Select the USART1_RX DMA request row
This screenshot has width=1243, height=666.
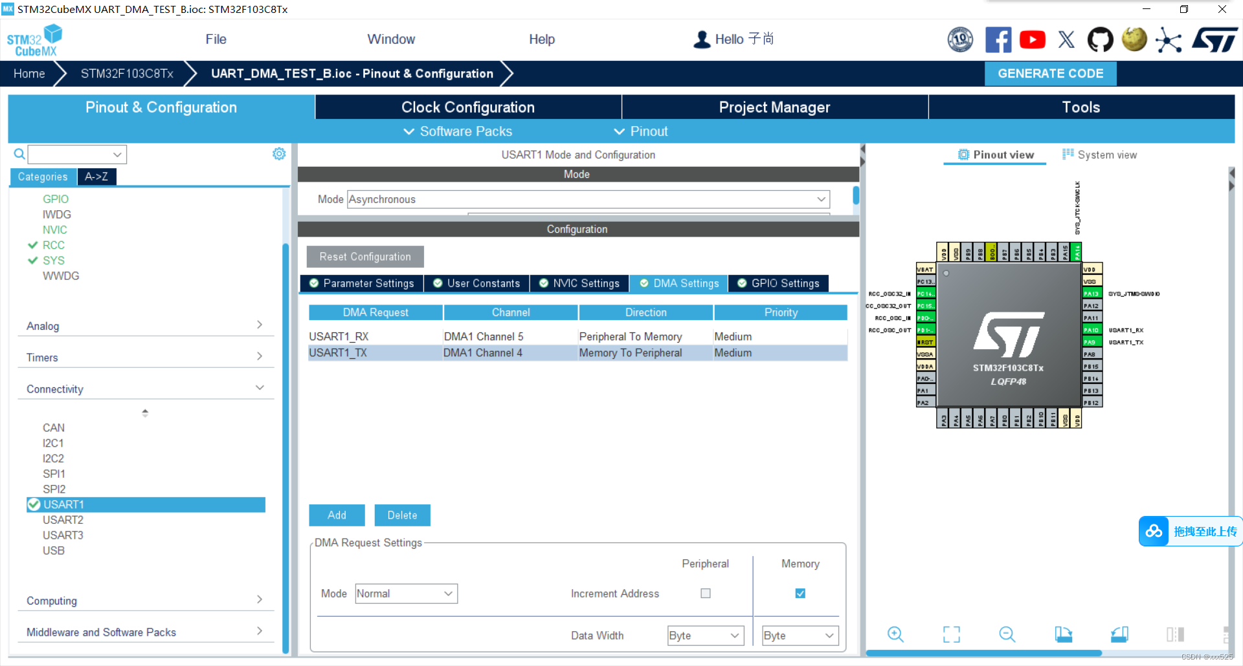pyautogui.click(x=577, y=337)
